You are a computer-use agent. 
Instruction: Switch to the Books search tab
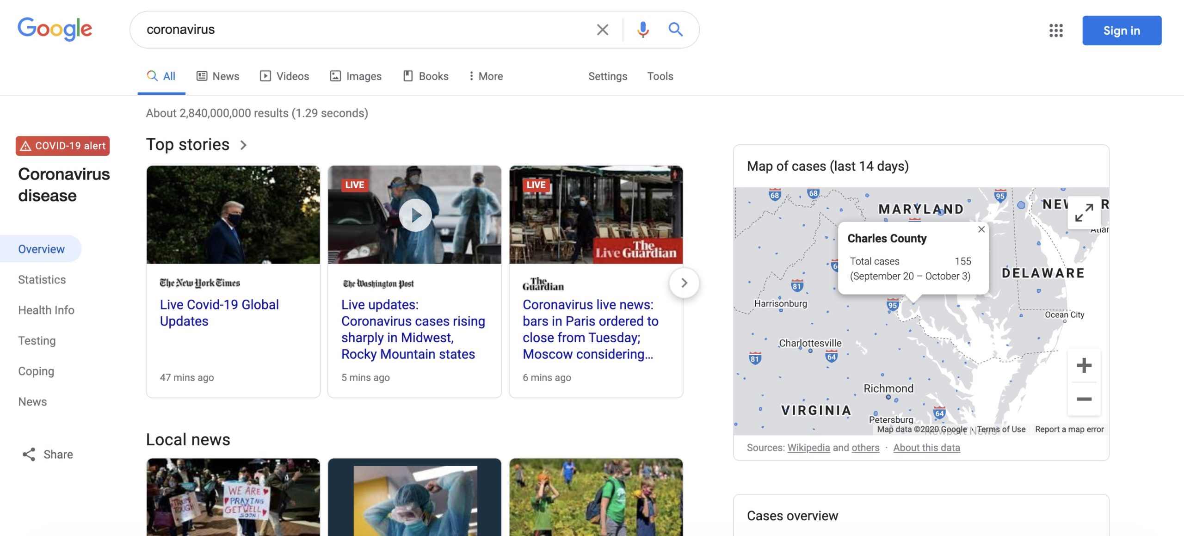[426, 76]
